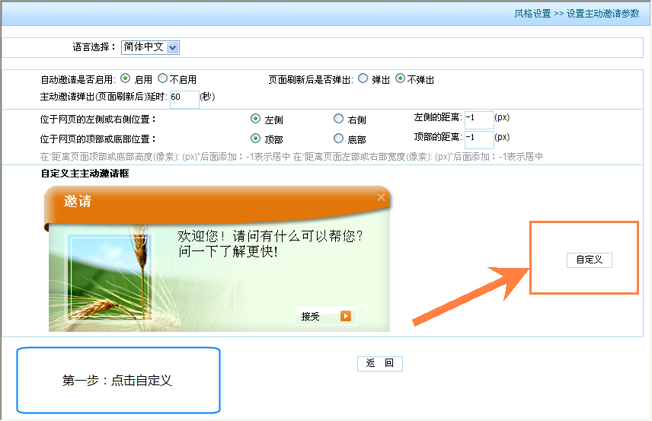The height and width of the screenshot is (421, 652).
Task: Choose 不启用 to disable auto invitation
Action: tap(162, 78)
